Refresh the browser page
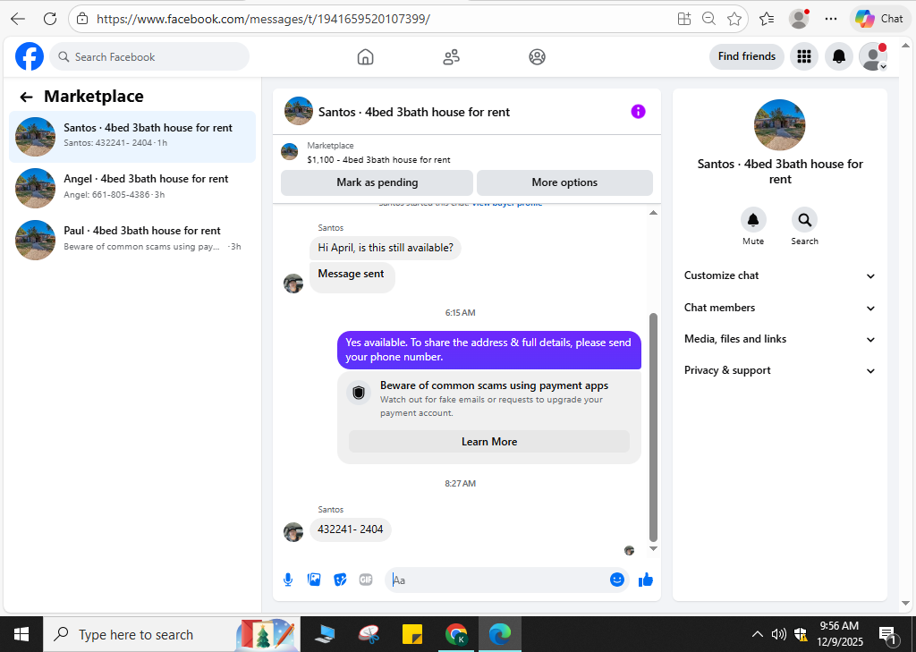The image size is (916, 652). 50,19
